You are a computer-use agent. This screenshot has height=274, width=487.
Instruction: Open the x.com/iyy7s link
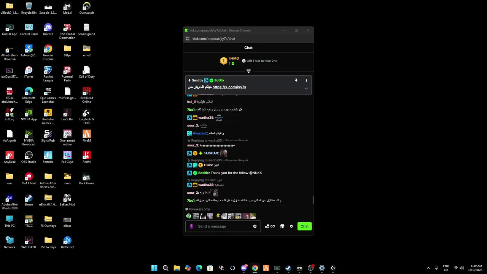click(229, 87)
